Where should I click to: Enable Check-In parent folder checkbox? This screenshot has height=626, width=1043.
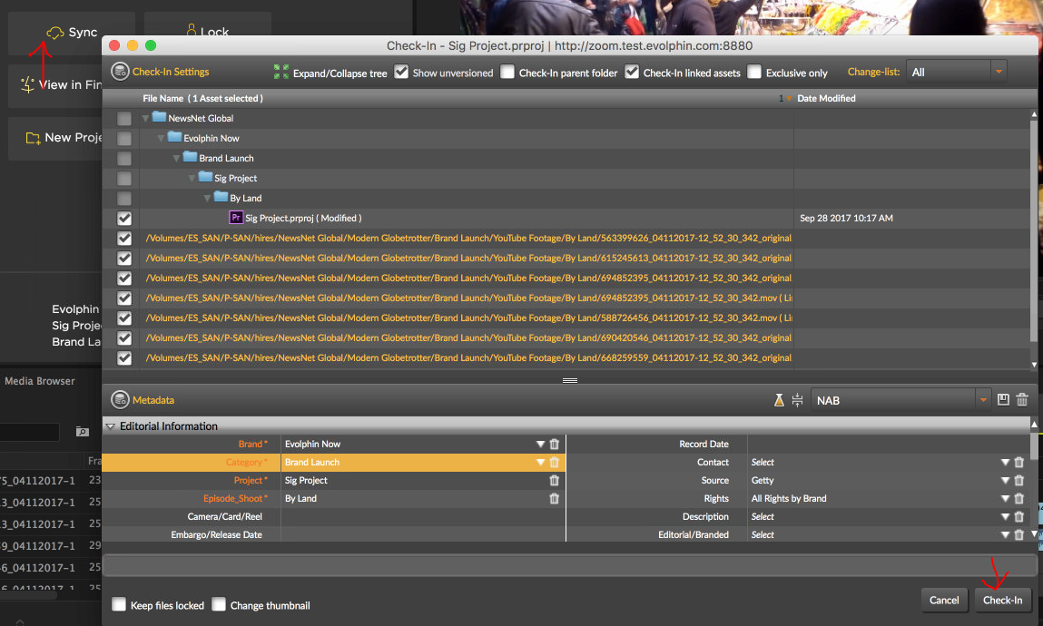507,72
